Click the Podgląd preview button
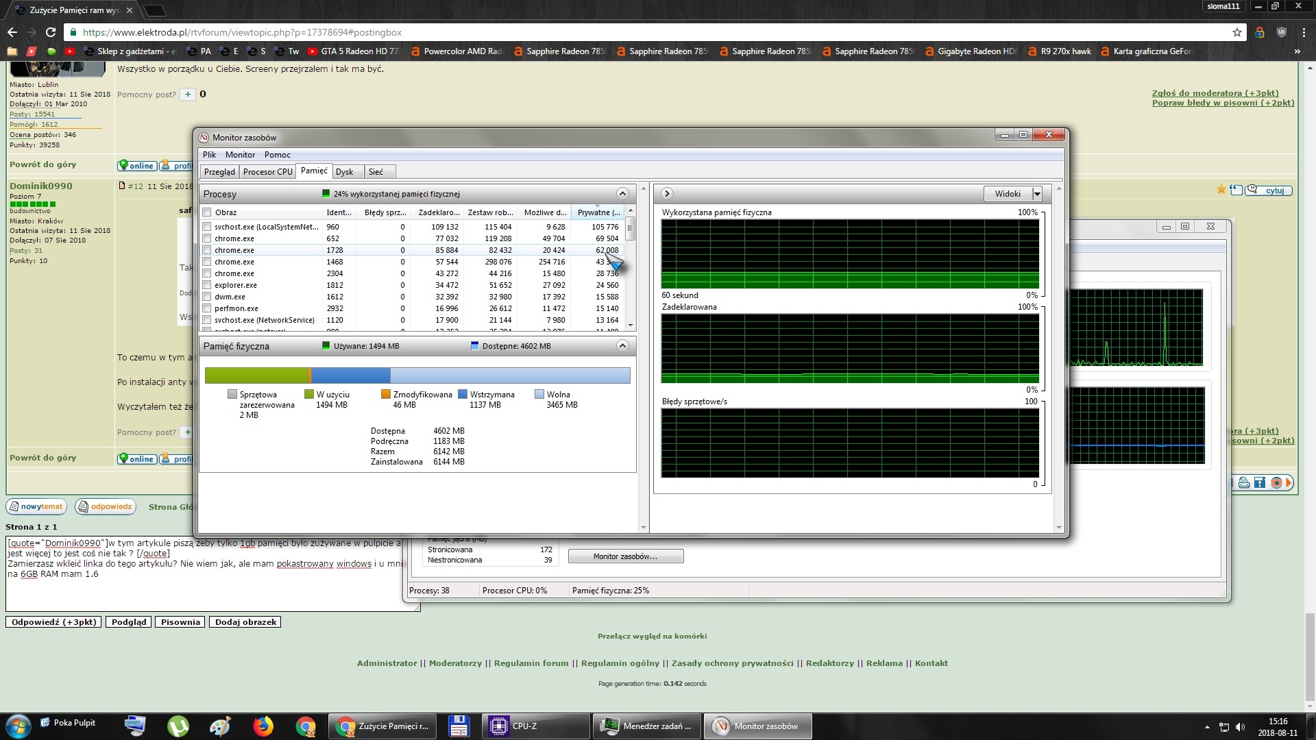Screen dimensions: 1316x740 tap(129, 622)
